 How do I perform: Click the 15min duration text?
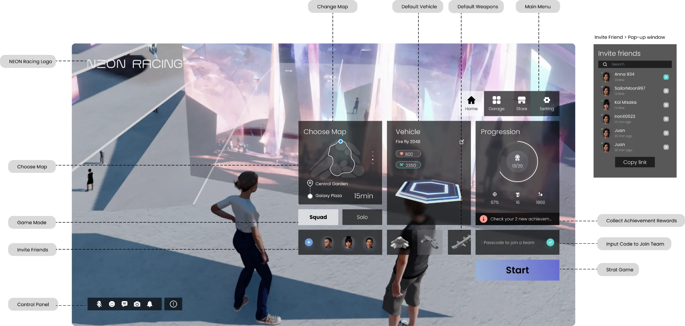point(363,196)
